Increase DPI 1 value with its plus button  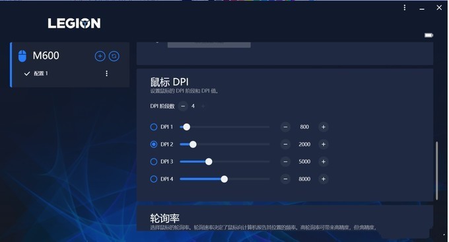pyautogui.click(x=324, y=127)
